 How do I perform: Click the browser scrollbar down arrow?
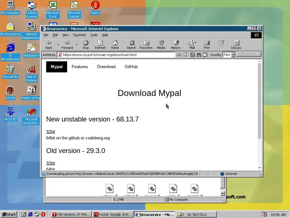(x=259, y=168)
